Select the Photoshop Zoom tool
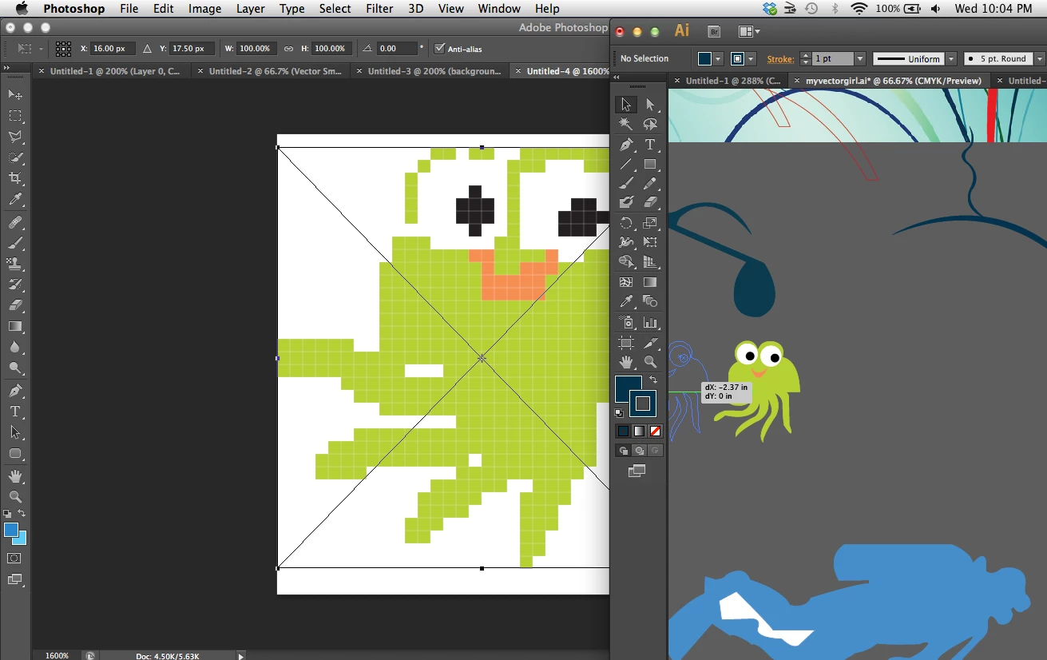This screenshot has height=660, width=1047. click(15, 497)
